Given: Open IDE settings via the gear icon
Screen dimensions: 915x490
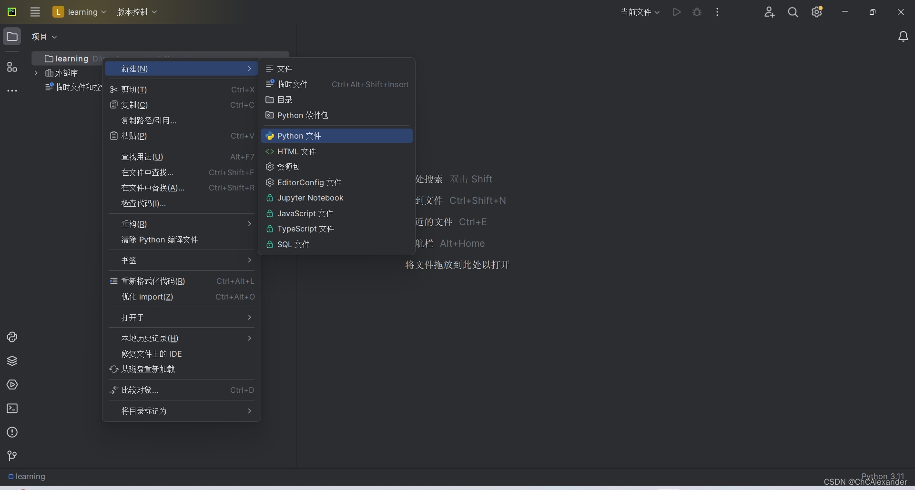Looking at the screenshot, I should point(817,12).
